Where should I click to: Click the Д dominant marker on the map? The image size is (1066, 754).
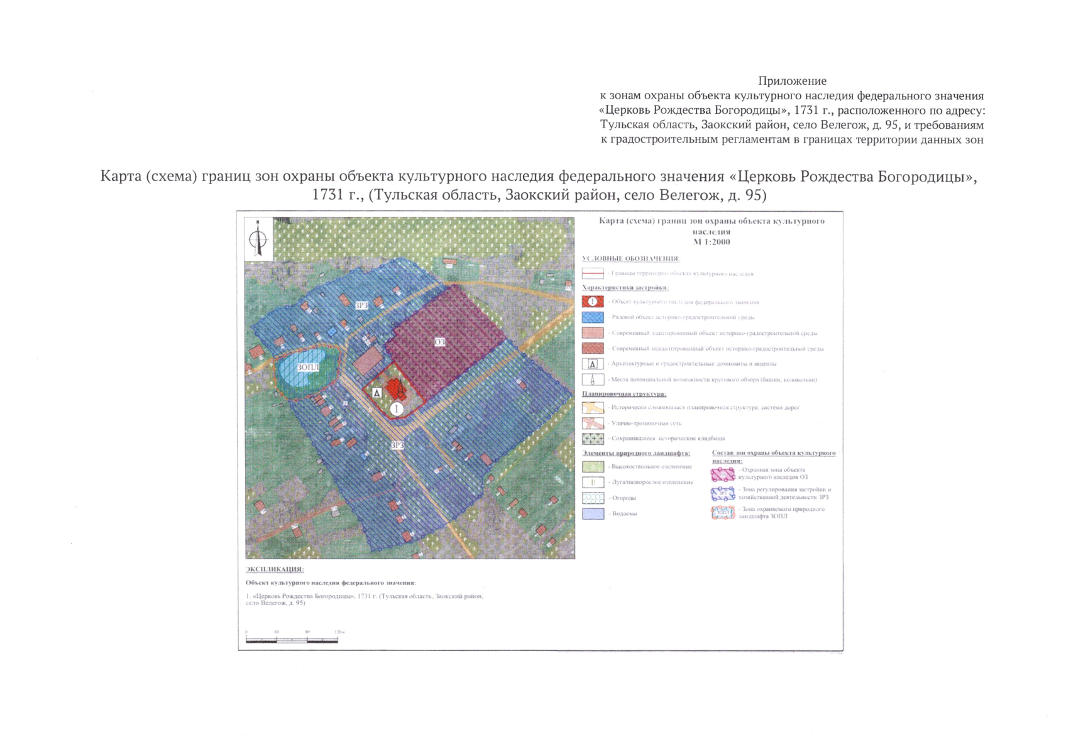pyautogui.click(x=376, y=393)
